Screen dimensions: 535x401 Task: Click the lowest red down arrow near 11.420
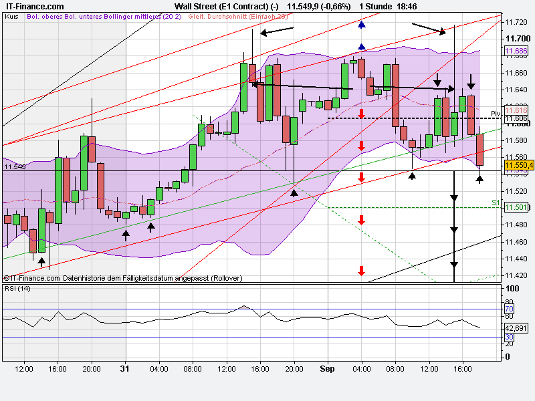click(361, 271)
